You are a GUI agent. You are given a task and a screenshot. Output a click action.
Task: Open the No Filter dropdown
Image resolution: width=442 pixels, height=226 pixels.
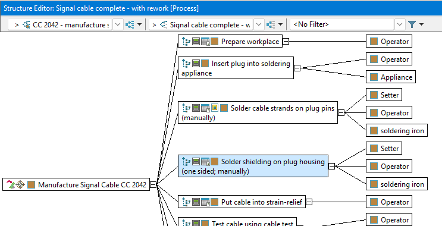tap(399, 24)
